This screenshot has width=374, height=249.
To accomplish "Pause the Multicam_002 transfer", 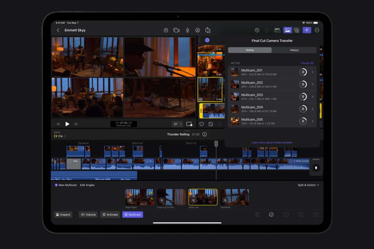I will point(303,84).
